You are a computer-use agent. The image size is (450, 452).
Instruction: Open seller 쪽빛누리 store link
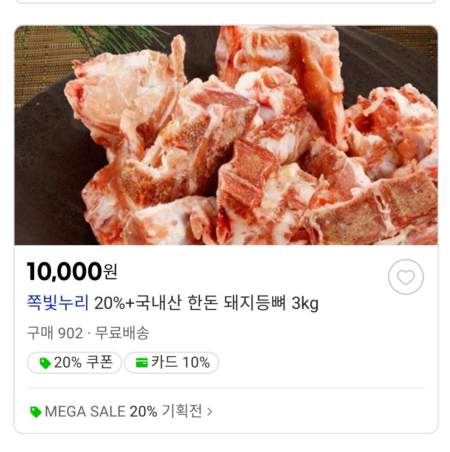click(58, 303)
